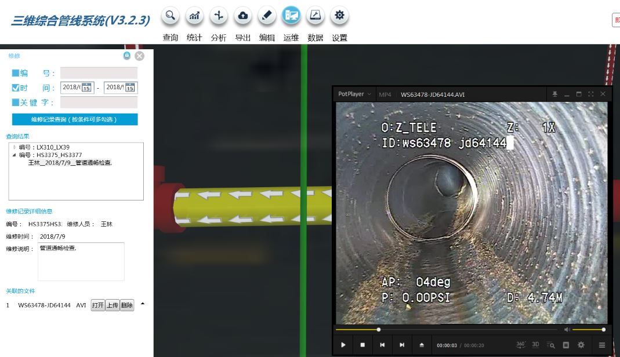This screenshot has height=357, width=620.
Task: Click the lock icon in 维修 panel
Action: [x=127, y=56]
